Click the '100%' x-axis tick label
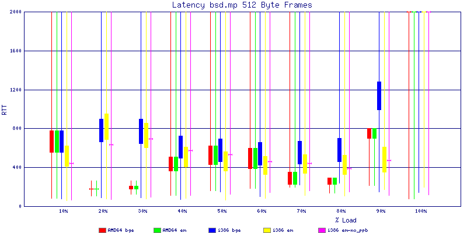This screenshot has width=467, height=233. click(x=420, y=211)
